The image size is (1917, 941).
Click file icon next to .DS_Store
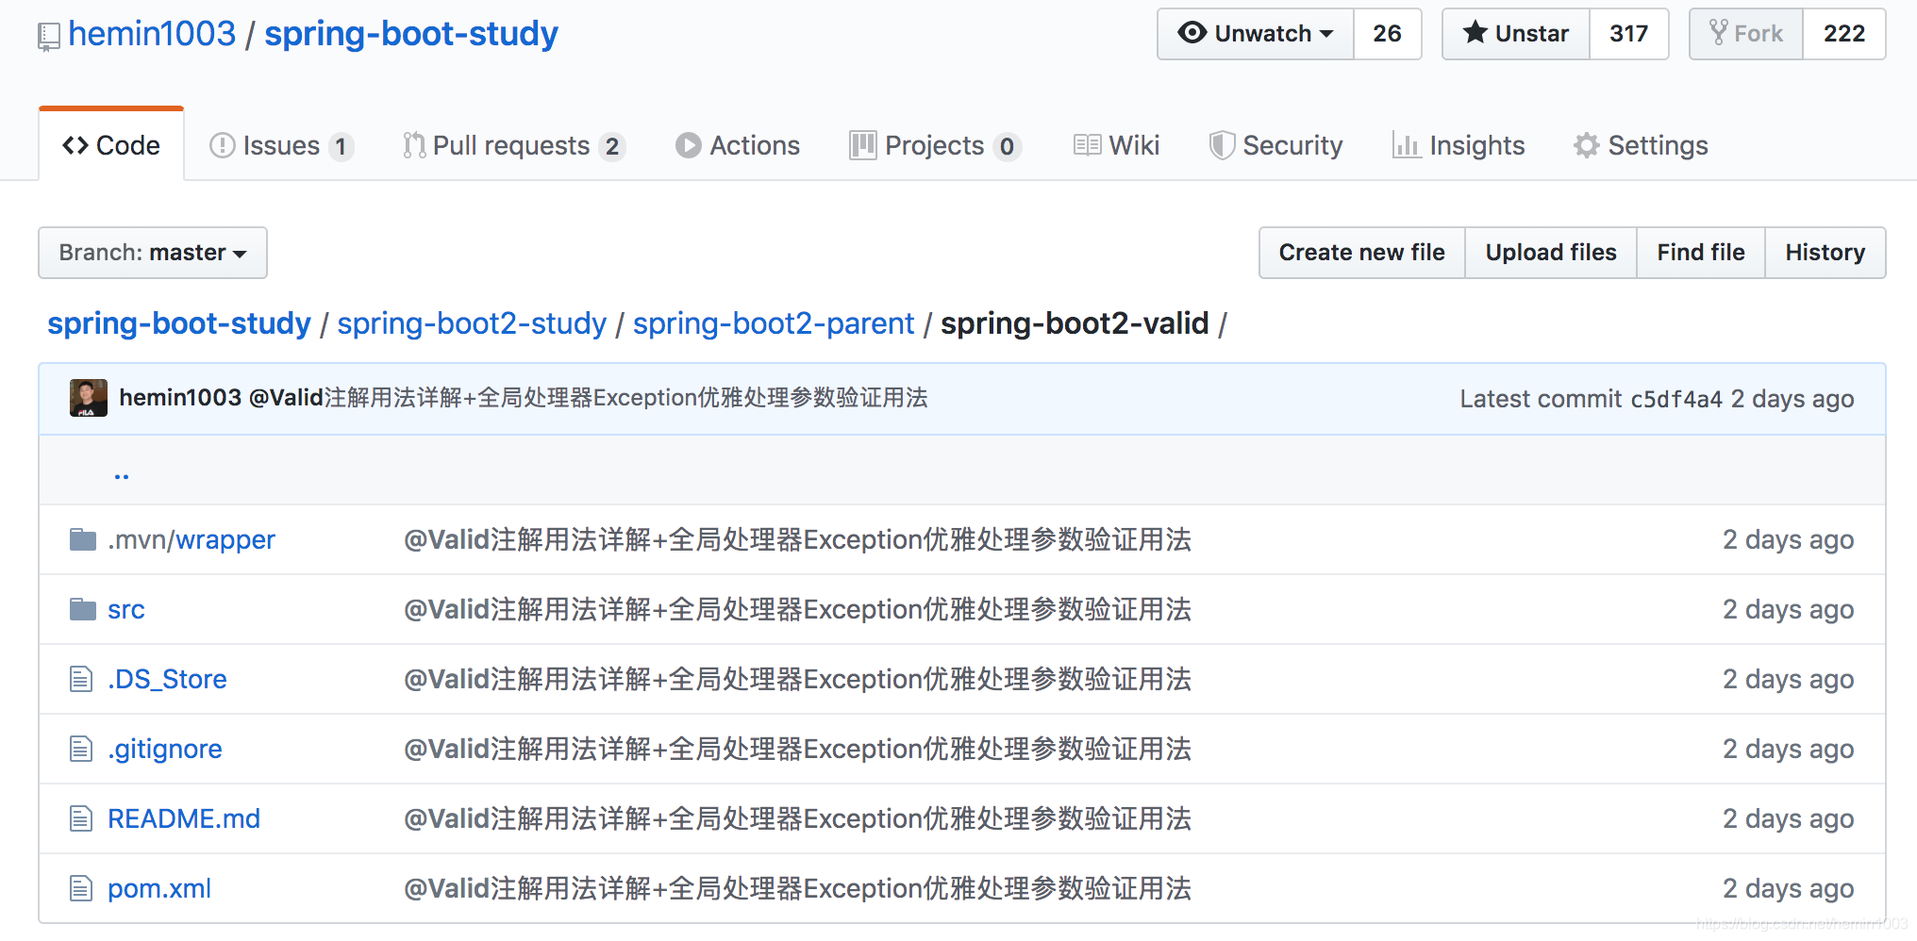coord(81,679)
